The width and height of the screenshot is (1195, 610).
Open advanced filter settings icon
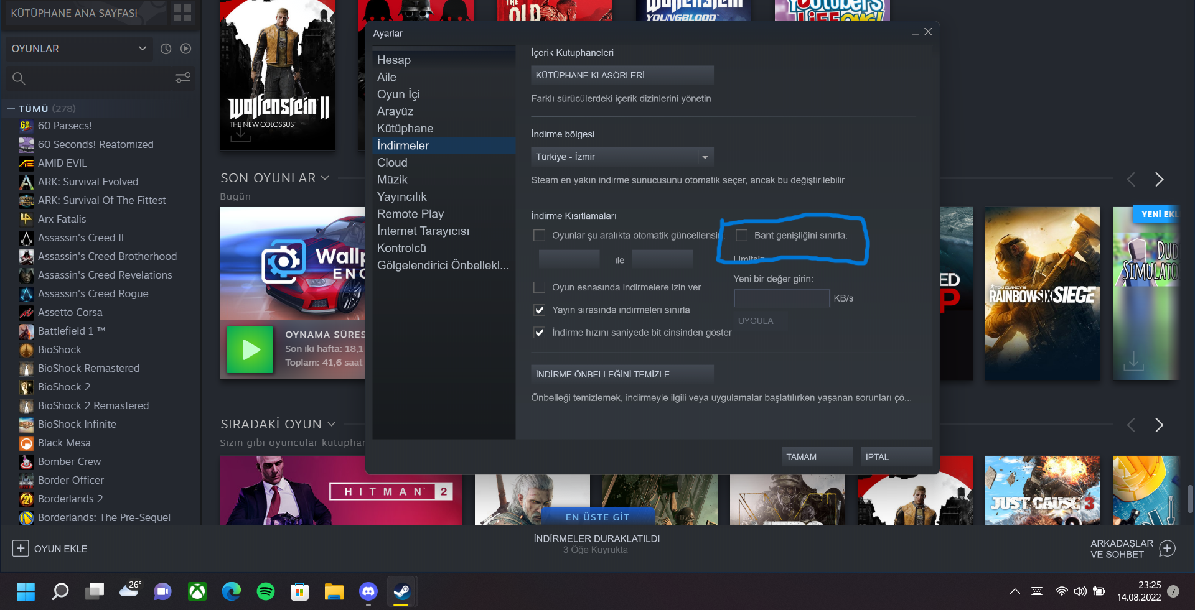(x=182, y=78)
